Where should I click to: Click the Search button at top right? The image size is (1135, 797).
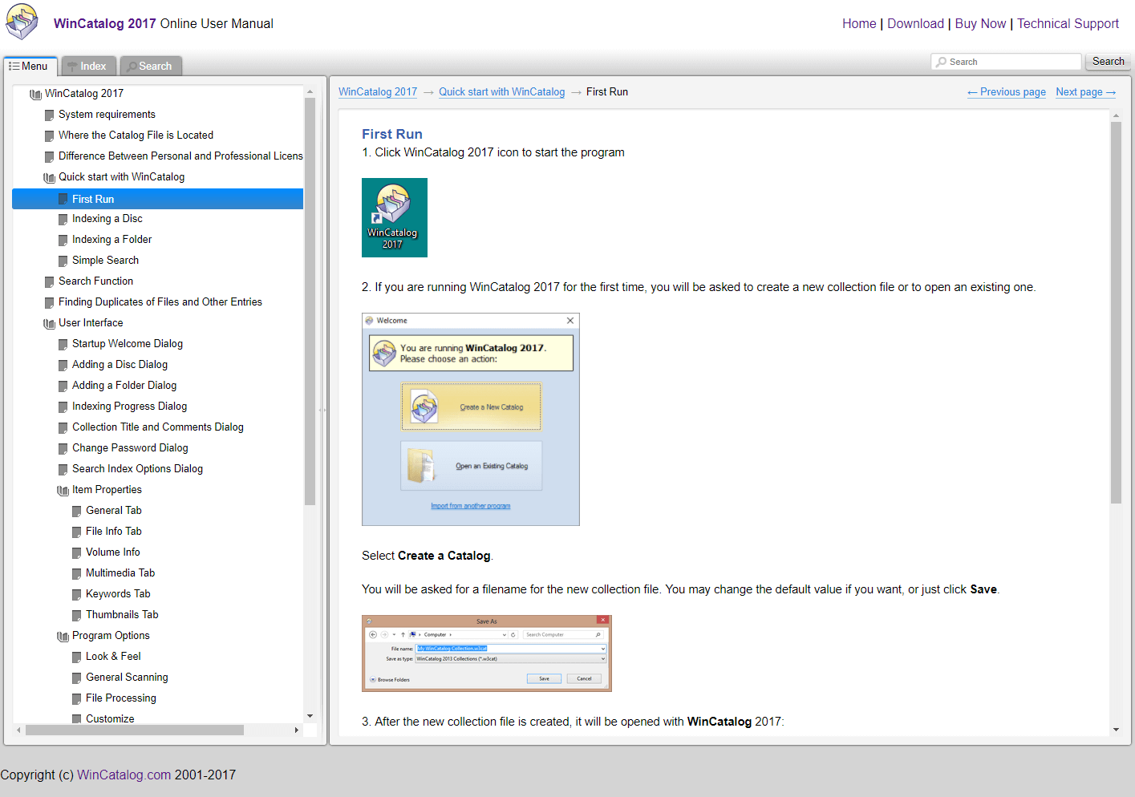(1108, 62)
